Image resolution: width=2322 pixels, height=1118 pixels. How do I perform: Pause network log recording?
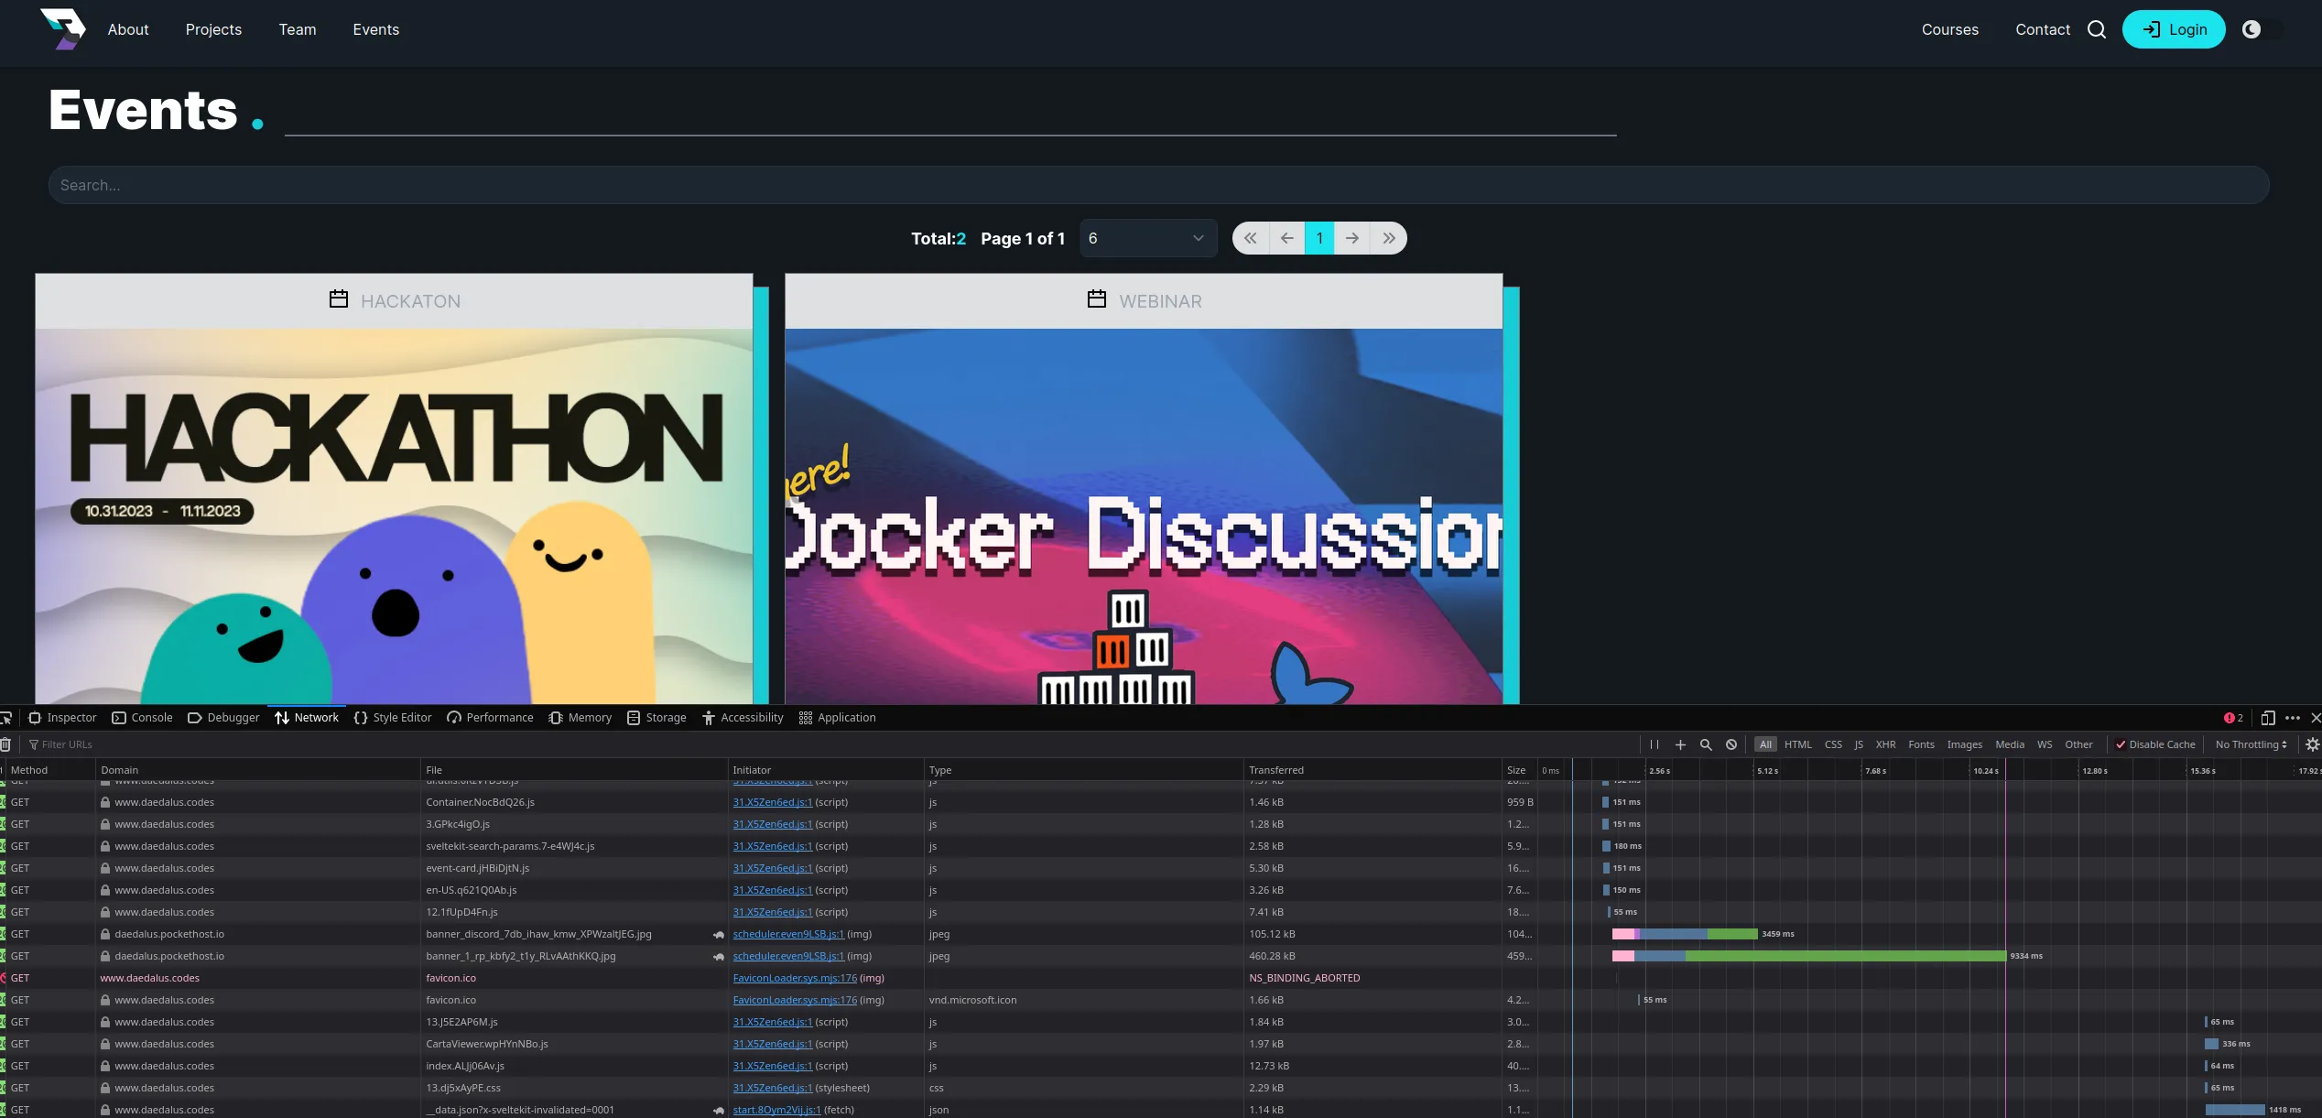click(x=1655, y=744)
